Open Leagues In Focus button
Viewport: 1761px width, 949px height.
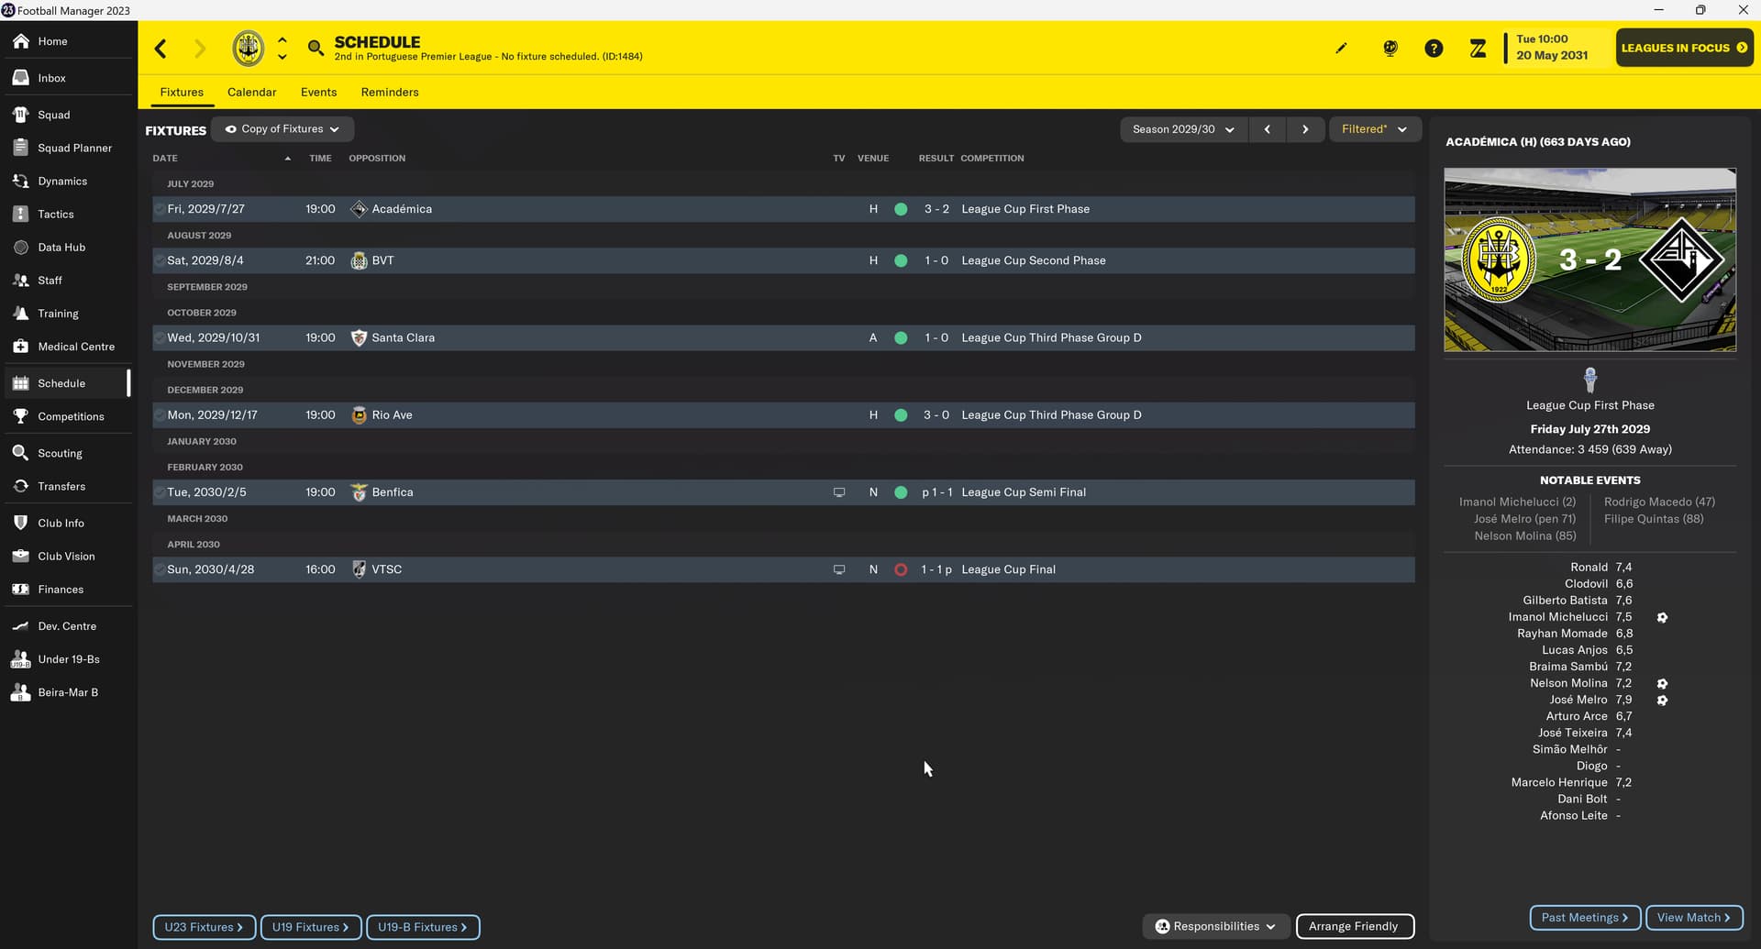1684,48
